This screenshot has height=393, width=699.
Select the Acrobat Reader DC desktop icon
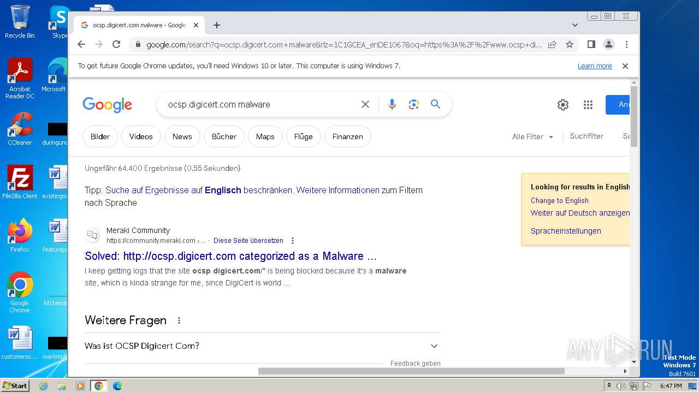click(x=20, y=79)
